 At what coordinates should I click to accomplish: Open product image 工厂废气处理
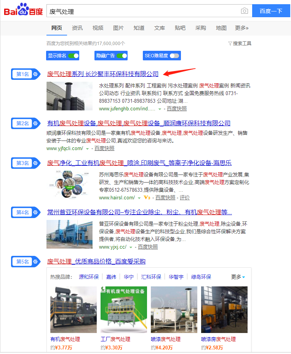pos(124,310)
